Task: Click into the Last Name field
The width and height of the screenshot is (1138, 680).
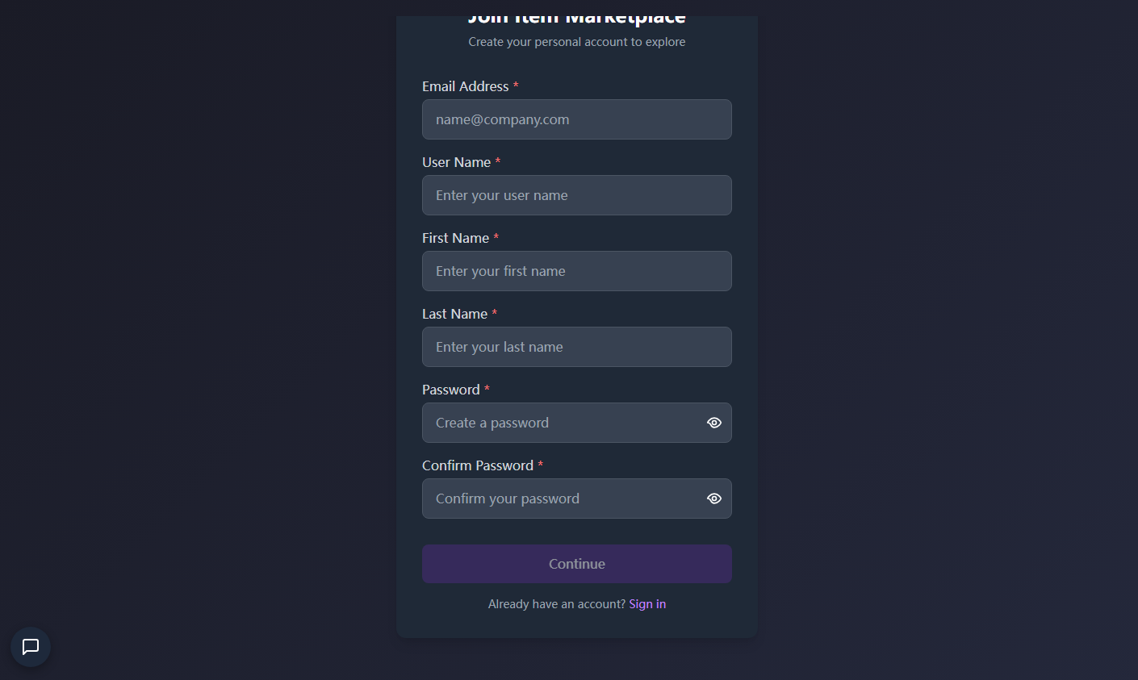Action: 576,347
